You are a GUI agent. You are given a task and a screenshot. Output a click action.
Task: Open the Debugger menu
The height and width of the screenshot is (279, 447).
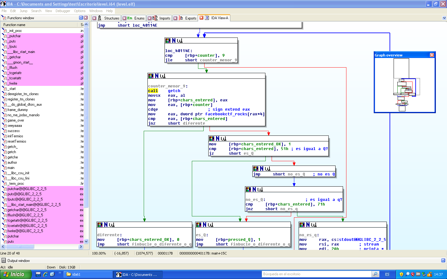(63, 11)
